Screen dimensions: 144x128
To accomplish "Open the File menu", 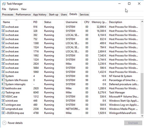I will (4, 9).
